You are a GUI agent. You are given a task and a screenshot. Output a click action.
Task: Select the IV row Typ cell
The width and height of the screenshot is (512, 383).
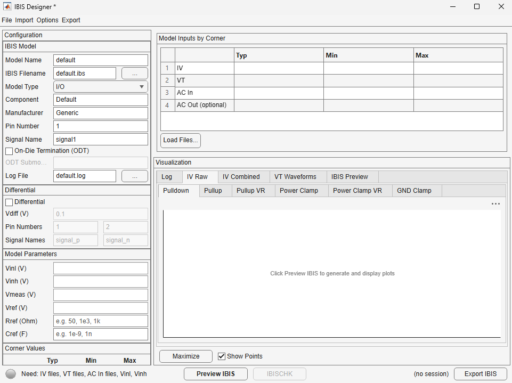click(x=279, y=68)
